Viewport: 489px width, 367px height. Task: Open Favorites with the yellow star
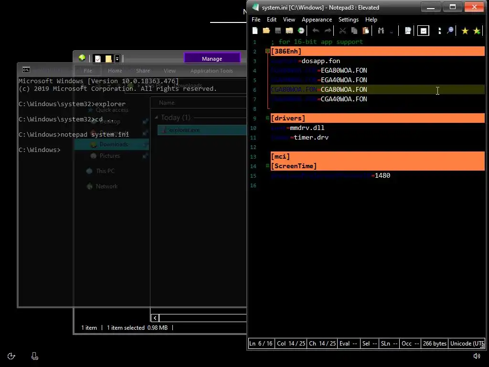click(465, 31)
